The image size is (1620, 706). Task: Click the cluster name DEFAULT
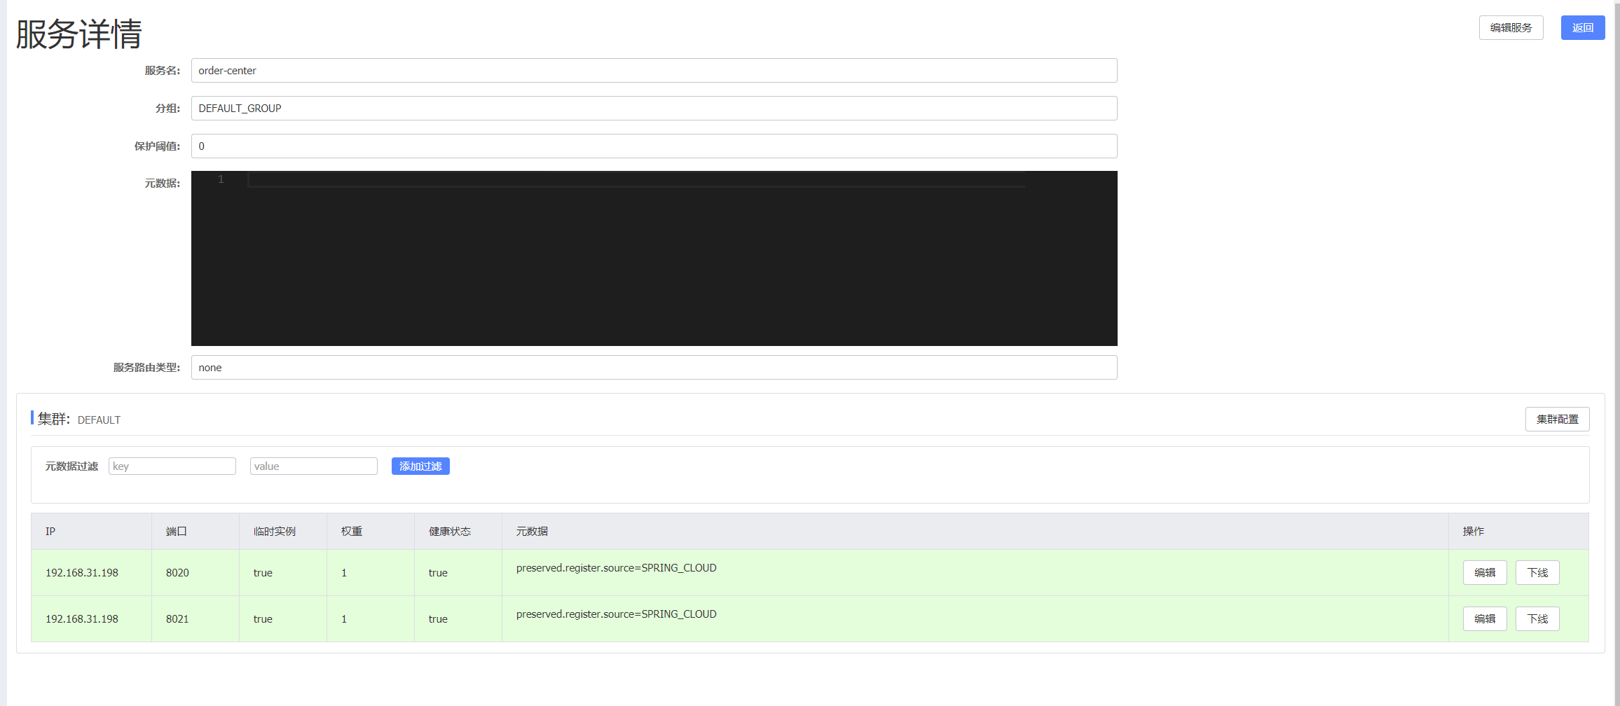point(99,420)
